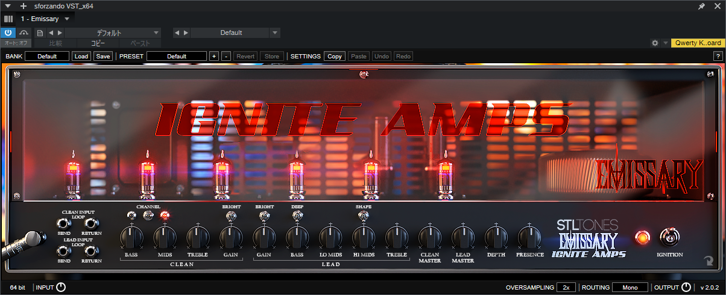Click the Presence knob
This screenshot has height=295, width=726.
(529, 236)
